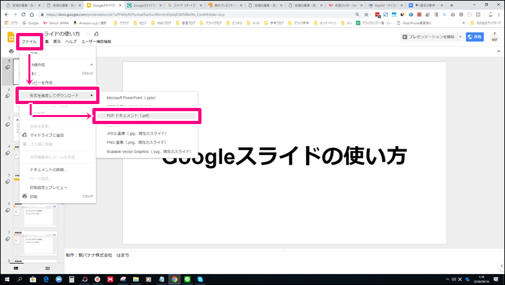
Task: Click the zoom magnifier in address bar
Action: click(357, 14)
